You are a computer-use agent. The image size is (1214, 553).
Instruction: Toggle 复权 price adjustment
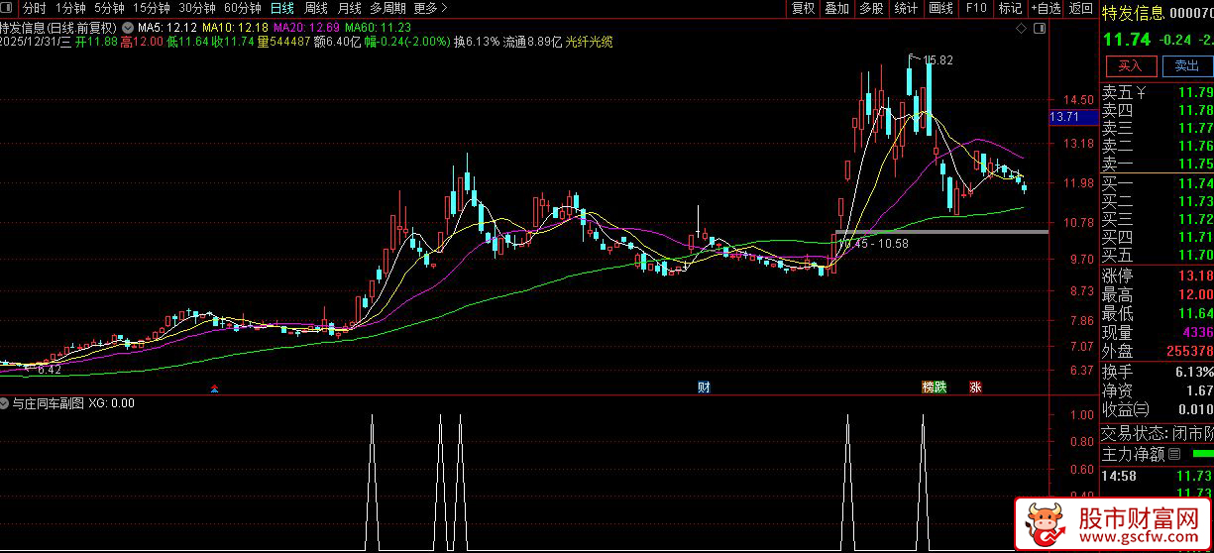click(x=803, y=8)
